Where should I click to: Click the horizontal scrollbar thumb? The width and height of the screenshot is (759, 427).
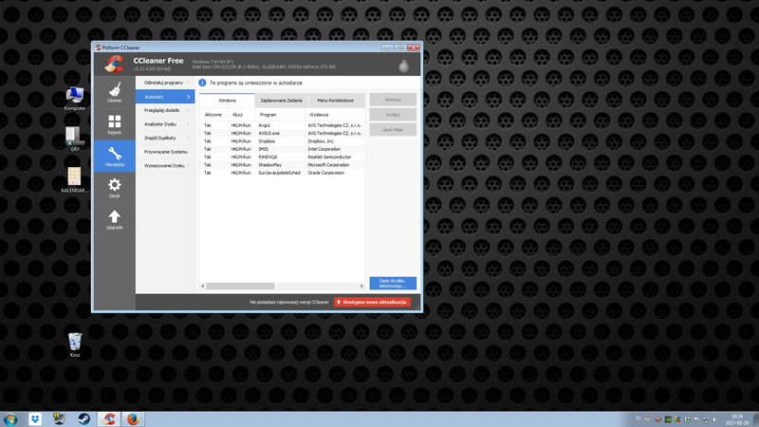[x=240, y=287]
